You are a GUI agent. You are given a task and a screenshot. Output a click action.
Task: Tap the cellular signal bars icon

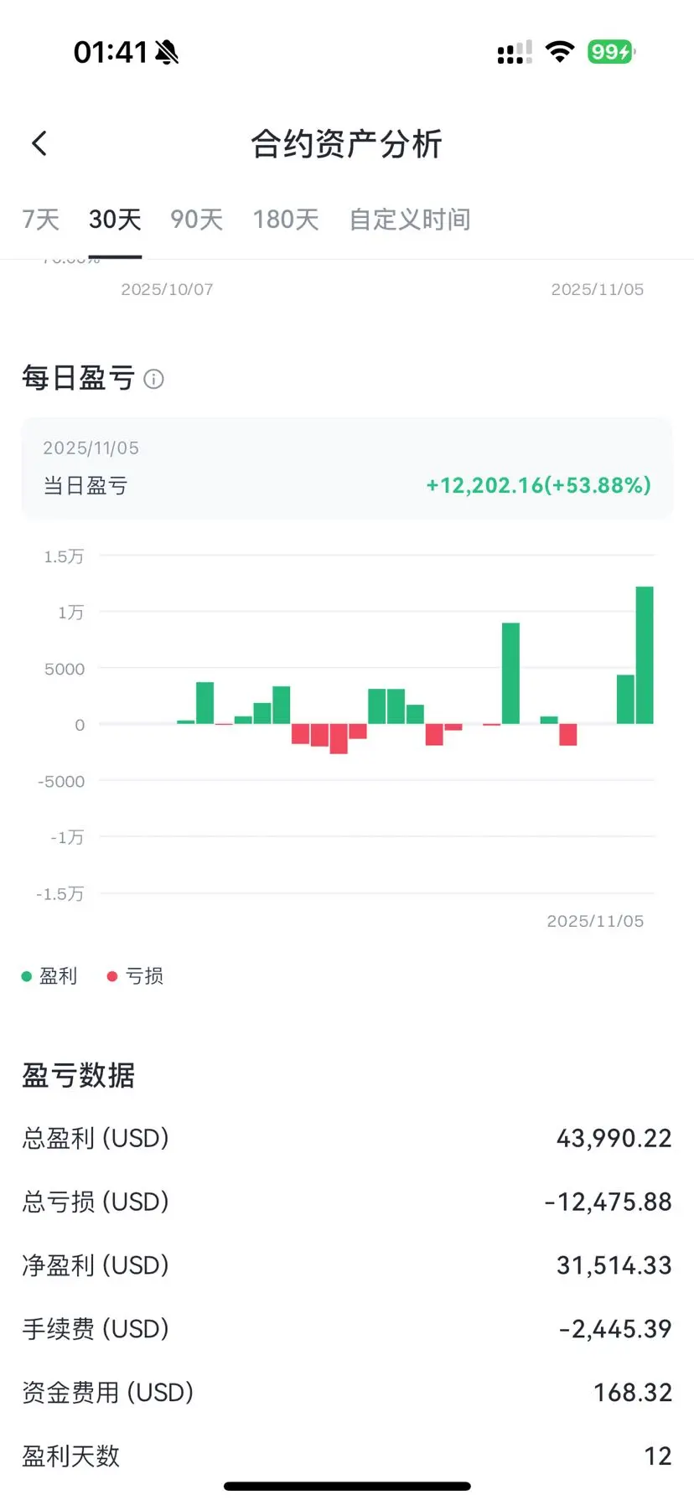514,52
